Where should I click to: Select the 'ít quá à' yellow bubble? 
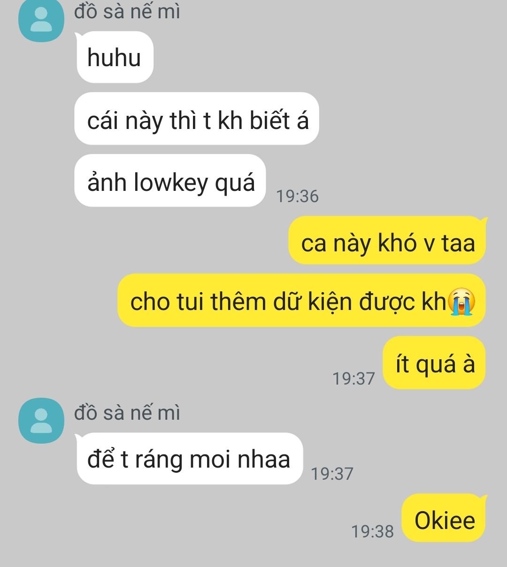click(x=435, y=363)
